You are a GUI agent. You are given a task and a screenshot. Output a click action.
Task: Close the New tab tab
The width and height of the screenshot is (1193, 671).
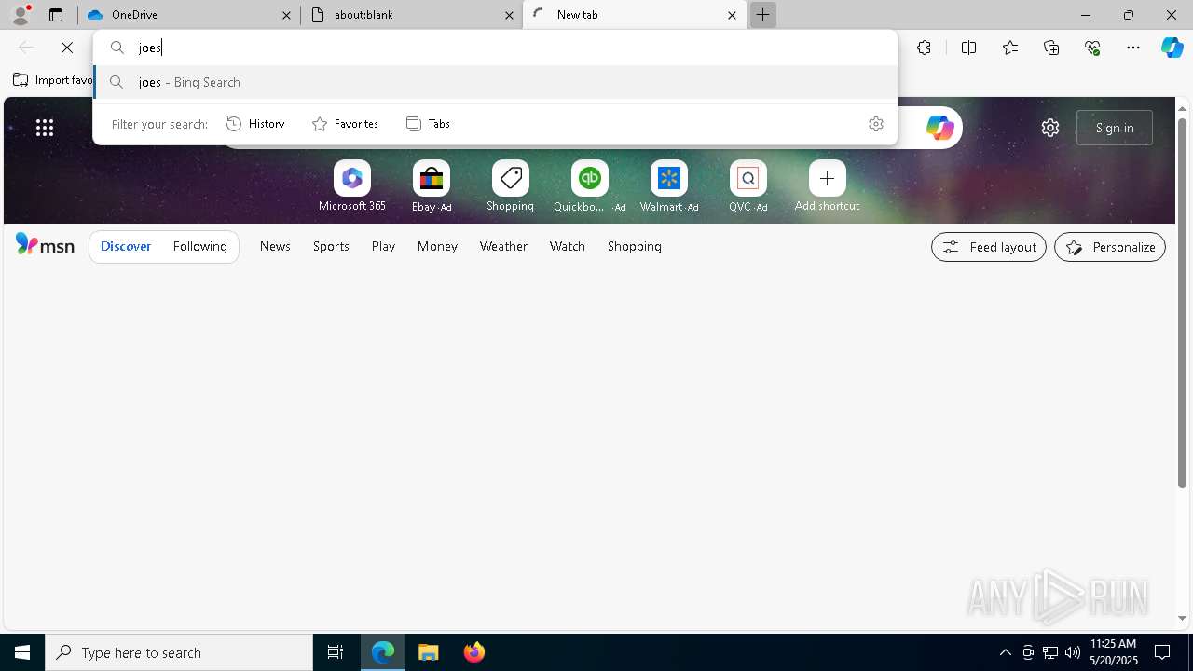point(732,15)
